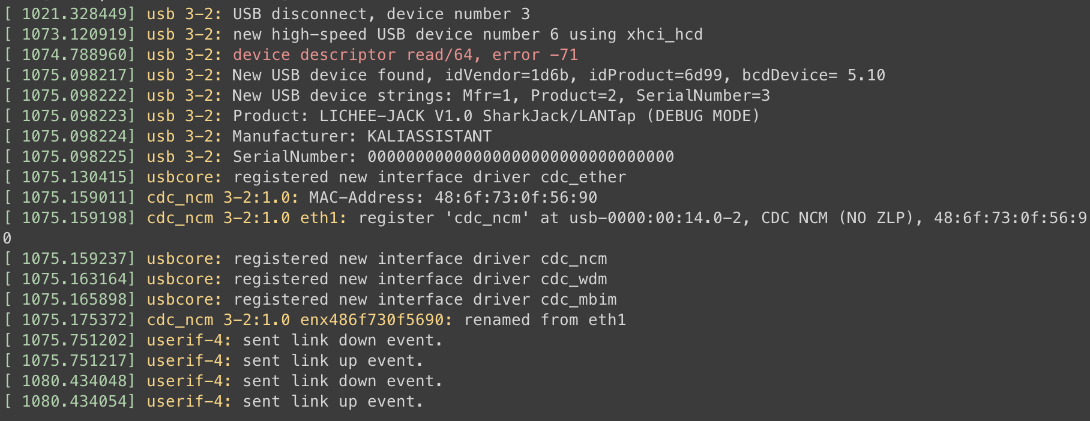This screenshot has height=421, width=1090.
Task: Click the cdc_mbim driver name
Action: coord(578,300)
